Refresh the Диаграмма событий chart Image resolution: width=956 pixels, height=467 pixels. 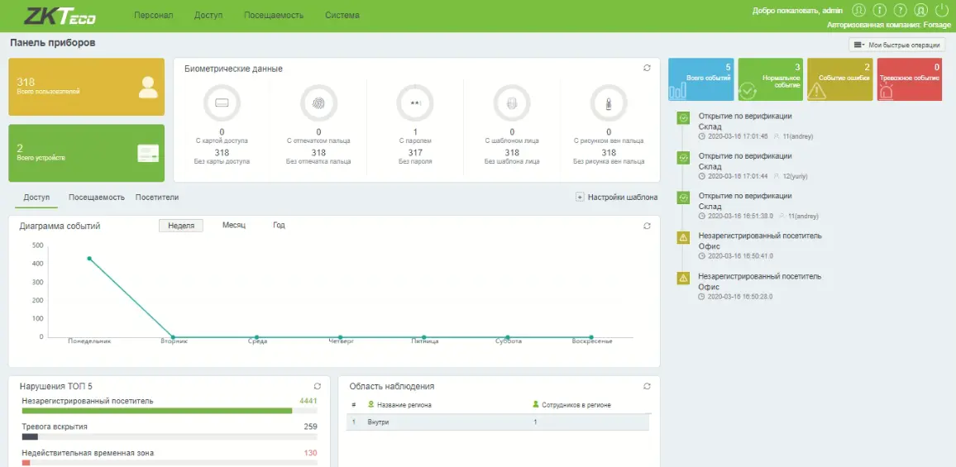pyautogui.click(x=647, y=226)
